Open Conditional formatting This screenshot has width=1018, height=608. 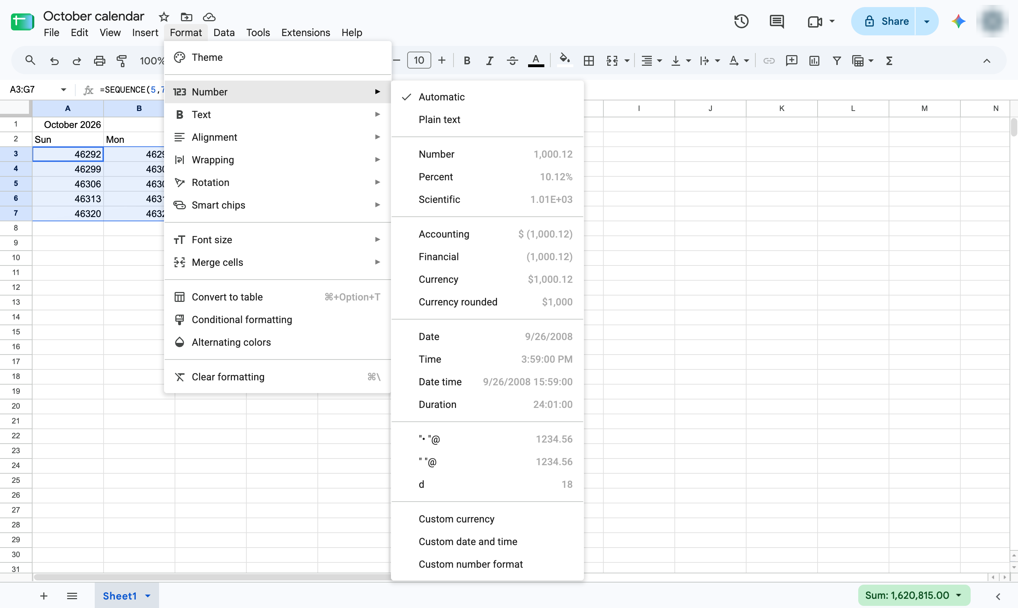click(278, 320)
